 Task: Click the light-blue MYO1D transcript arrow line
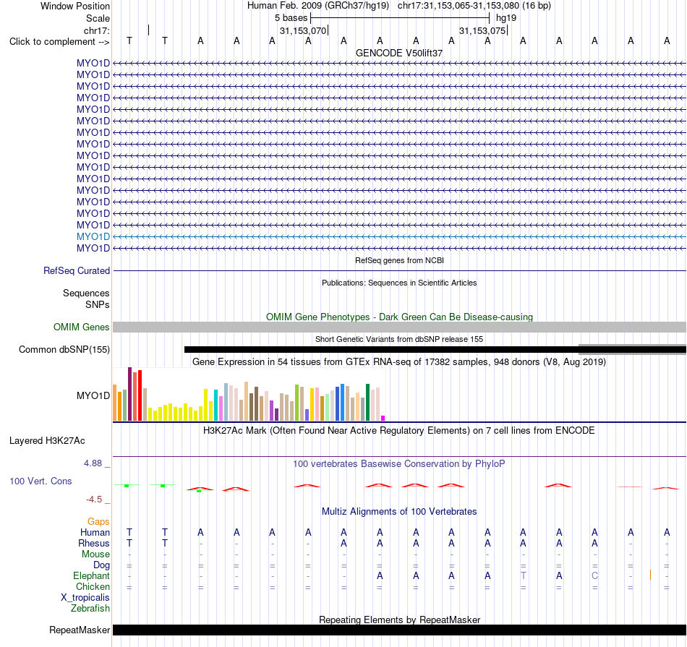399,236
